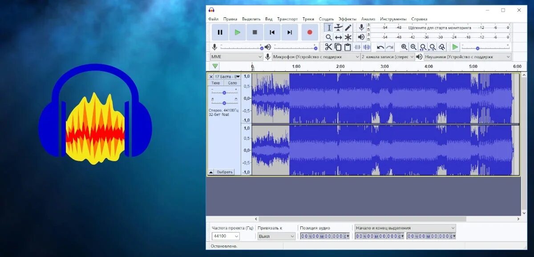The width and height of the screenshot is (534, 257).
Task: Mute the track using the Тихо button
Action: (216, 83)
